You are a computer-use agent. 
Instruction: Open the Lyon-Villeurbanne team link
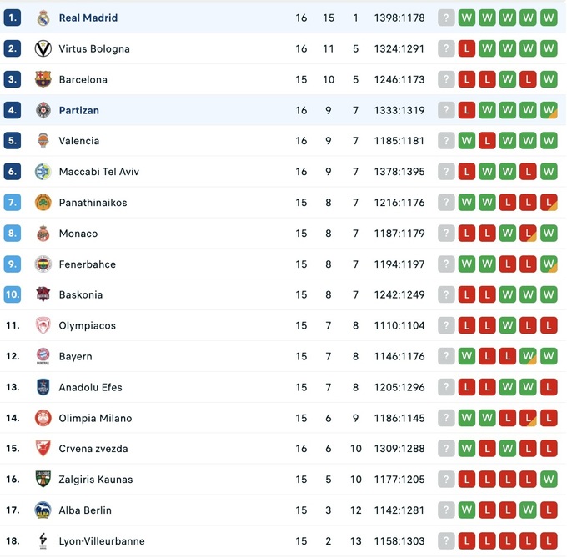click(x=101, y=541)
